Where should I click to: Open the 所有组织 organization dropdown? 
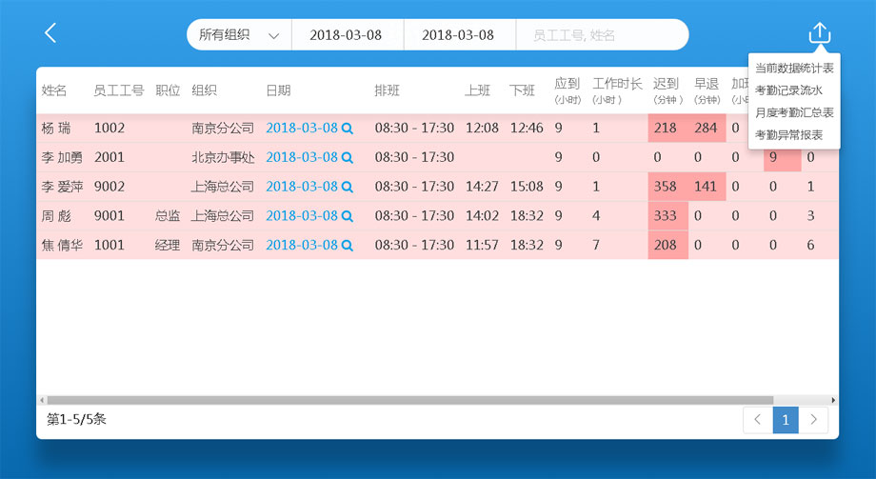tap(238, 35)
